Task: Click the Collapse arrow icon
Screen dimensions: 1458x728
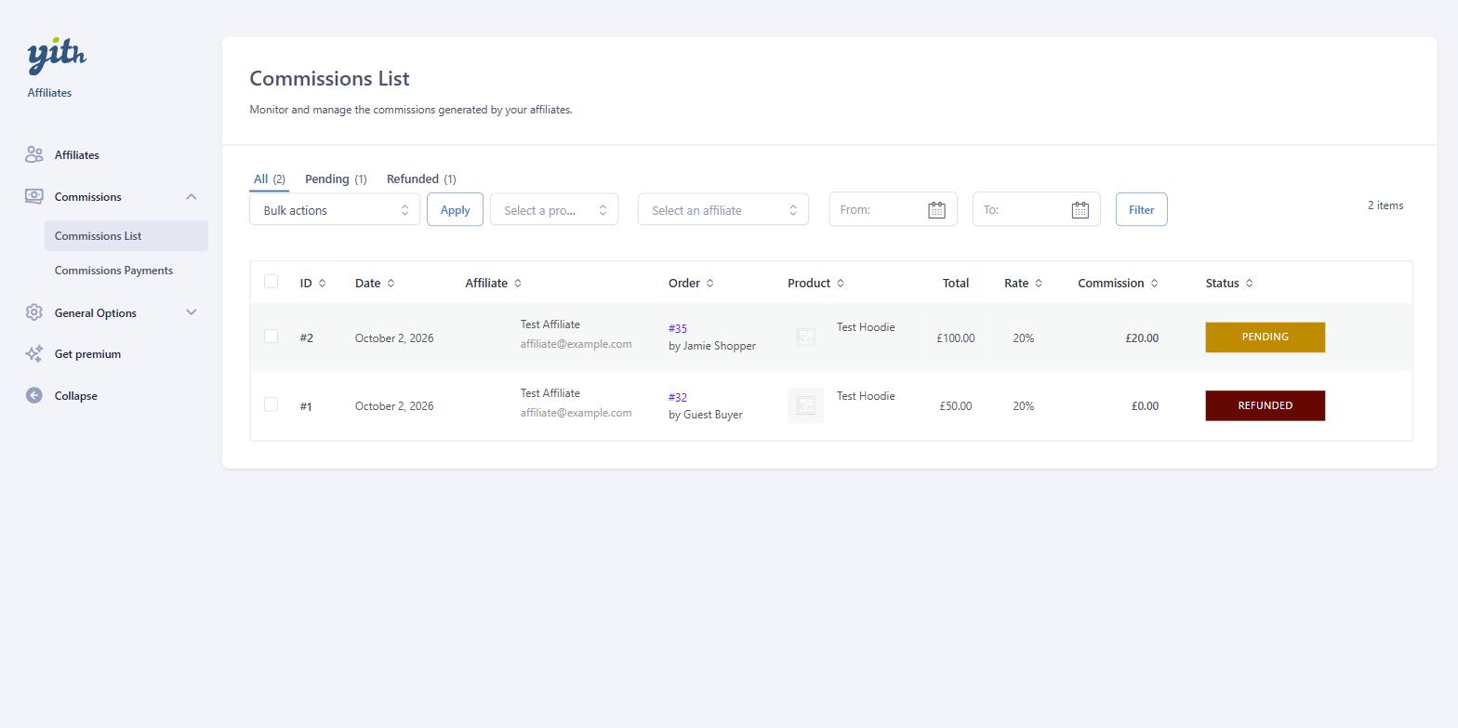Action: pyautogui.click(x=34, y=395)
